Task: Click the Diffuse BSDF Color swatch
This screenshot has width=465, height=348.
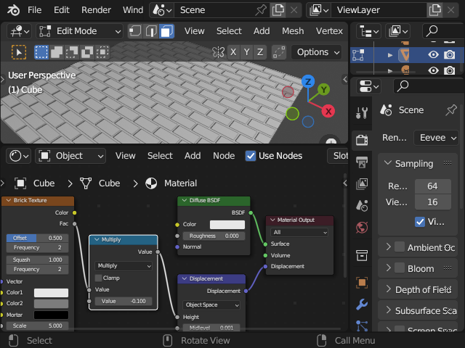Action: click(x=227, y=225)
